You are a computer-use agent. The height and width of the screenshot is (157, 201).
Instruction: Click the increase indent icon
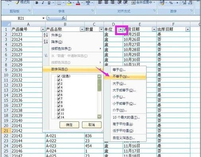(125, 2)
